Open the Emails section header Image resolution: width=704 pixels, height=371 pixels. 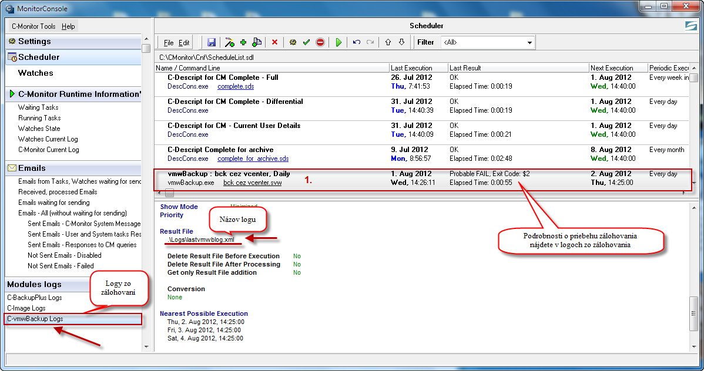point(73,168)
